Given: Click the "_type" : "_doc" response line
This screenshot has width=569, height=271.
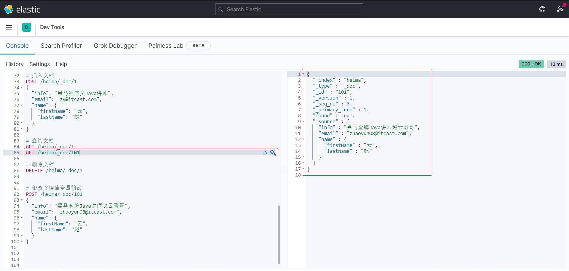Looking at the screenshot, I should click(x=337, y=86).
